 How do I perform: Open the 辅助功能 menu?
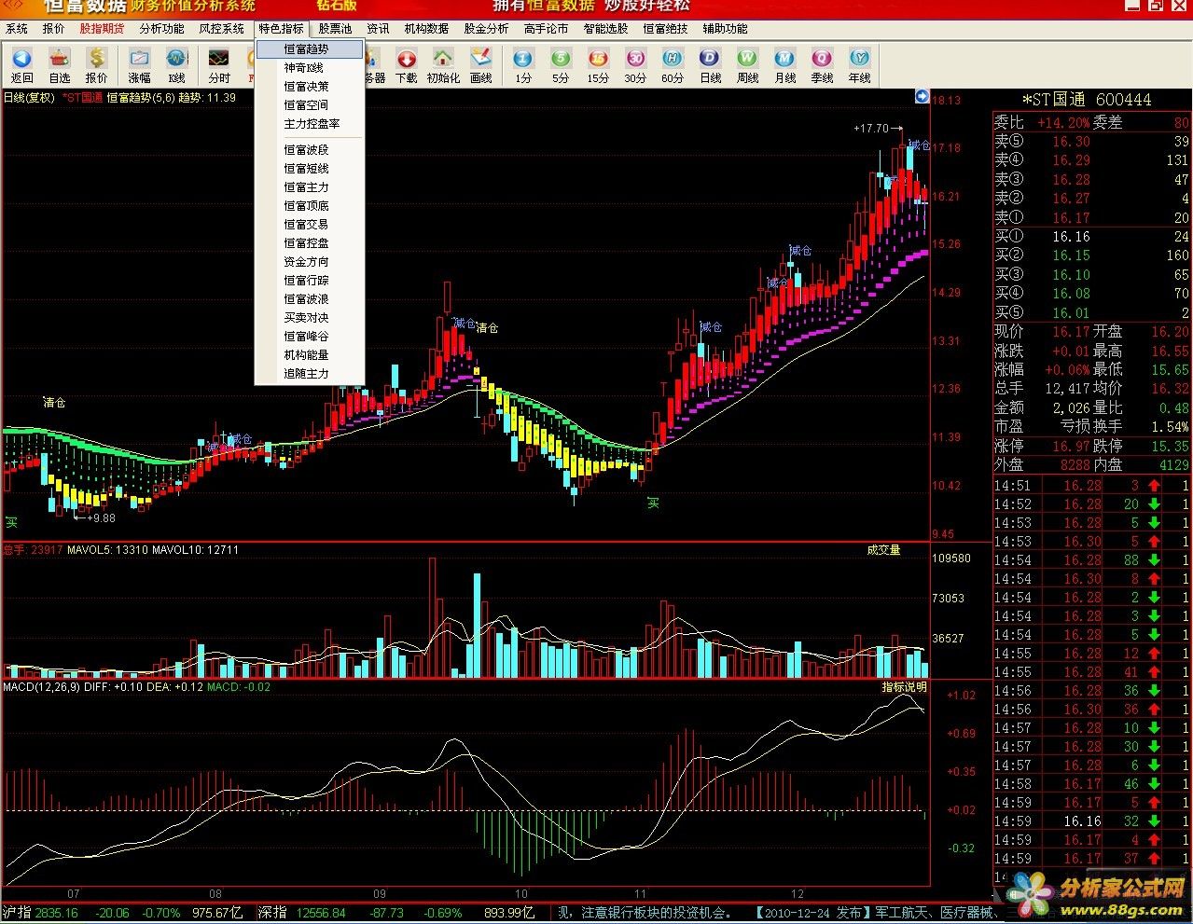[725, 29]
